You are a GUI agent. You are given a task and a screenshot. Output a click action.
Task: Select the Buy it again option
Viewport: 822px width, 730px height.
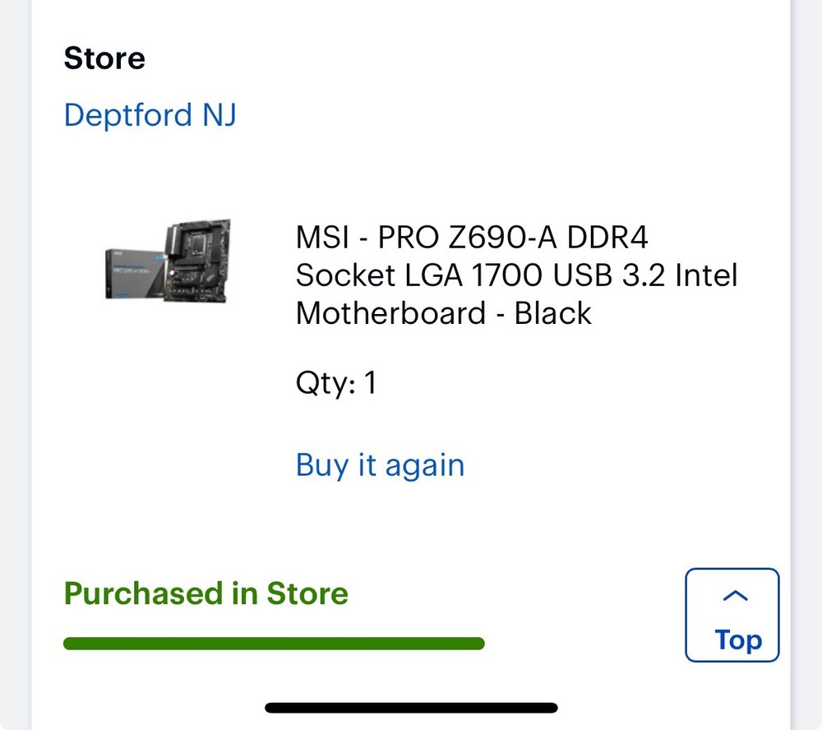pos(379,464)
